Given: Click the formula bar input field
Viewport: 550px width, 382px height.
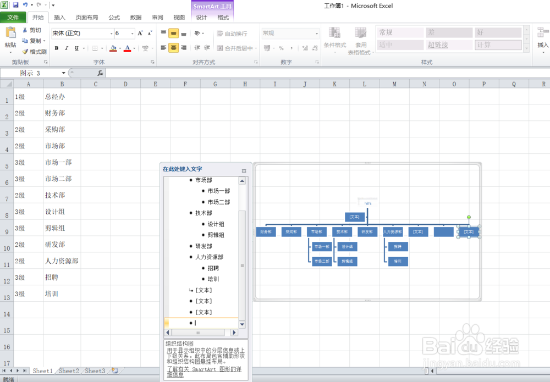Looking at the screenshot, I should (327, 73).
